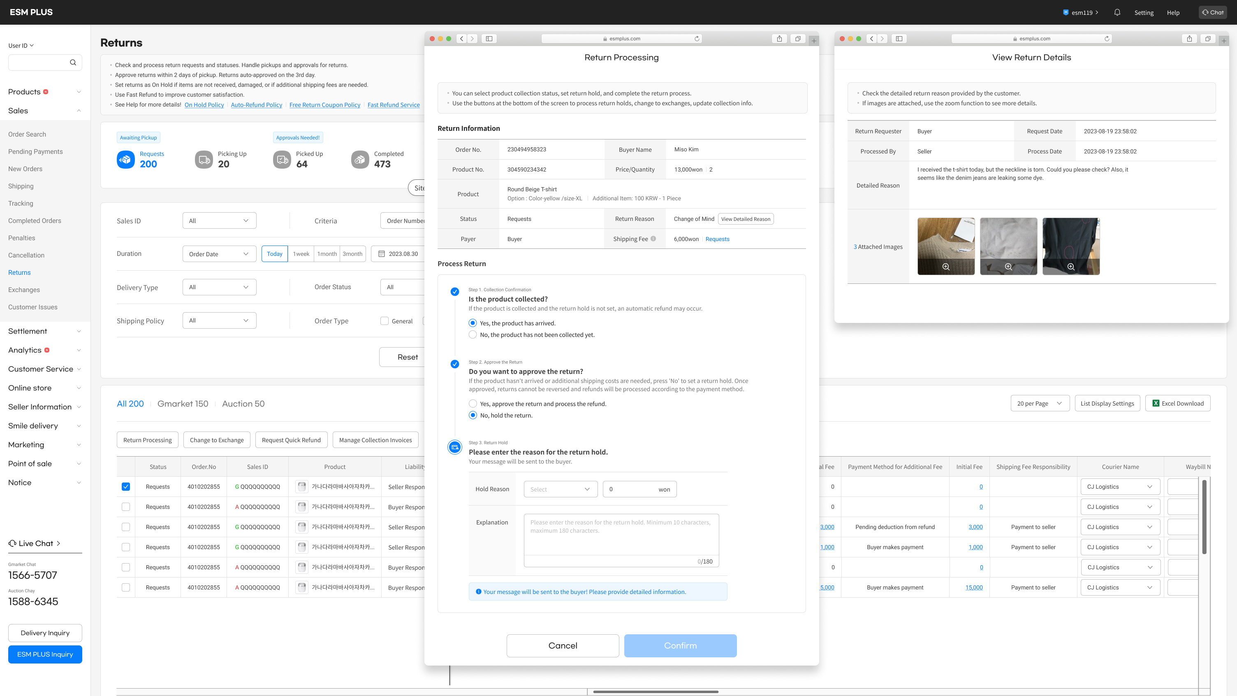Click the Excel Download button

coord(1177,404)
